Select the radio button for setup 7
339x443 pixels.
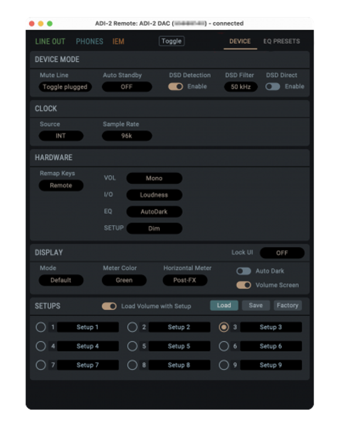(41, 365)
